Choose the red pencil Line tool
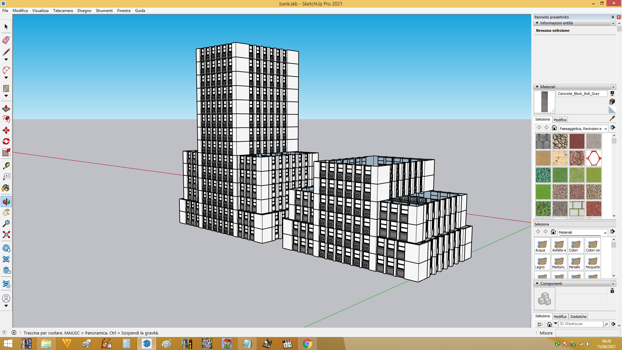 coord(6,52)
